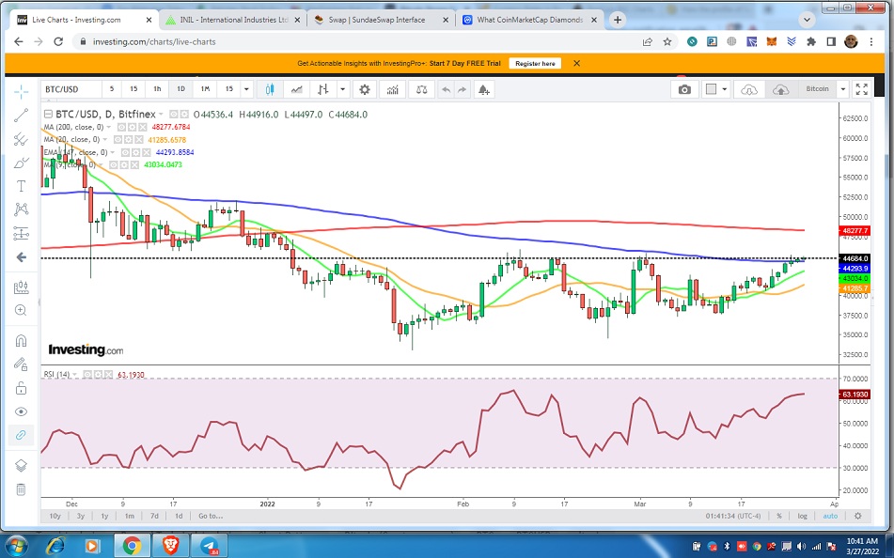
Task: Select the 1h interval button
Action: [157, 89]
